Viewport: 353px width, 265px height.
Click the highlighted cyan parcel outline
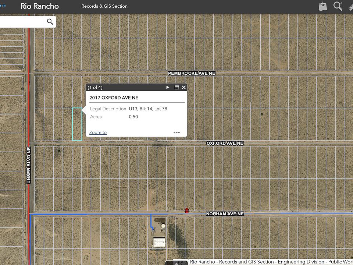click(77, 124)
